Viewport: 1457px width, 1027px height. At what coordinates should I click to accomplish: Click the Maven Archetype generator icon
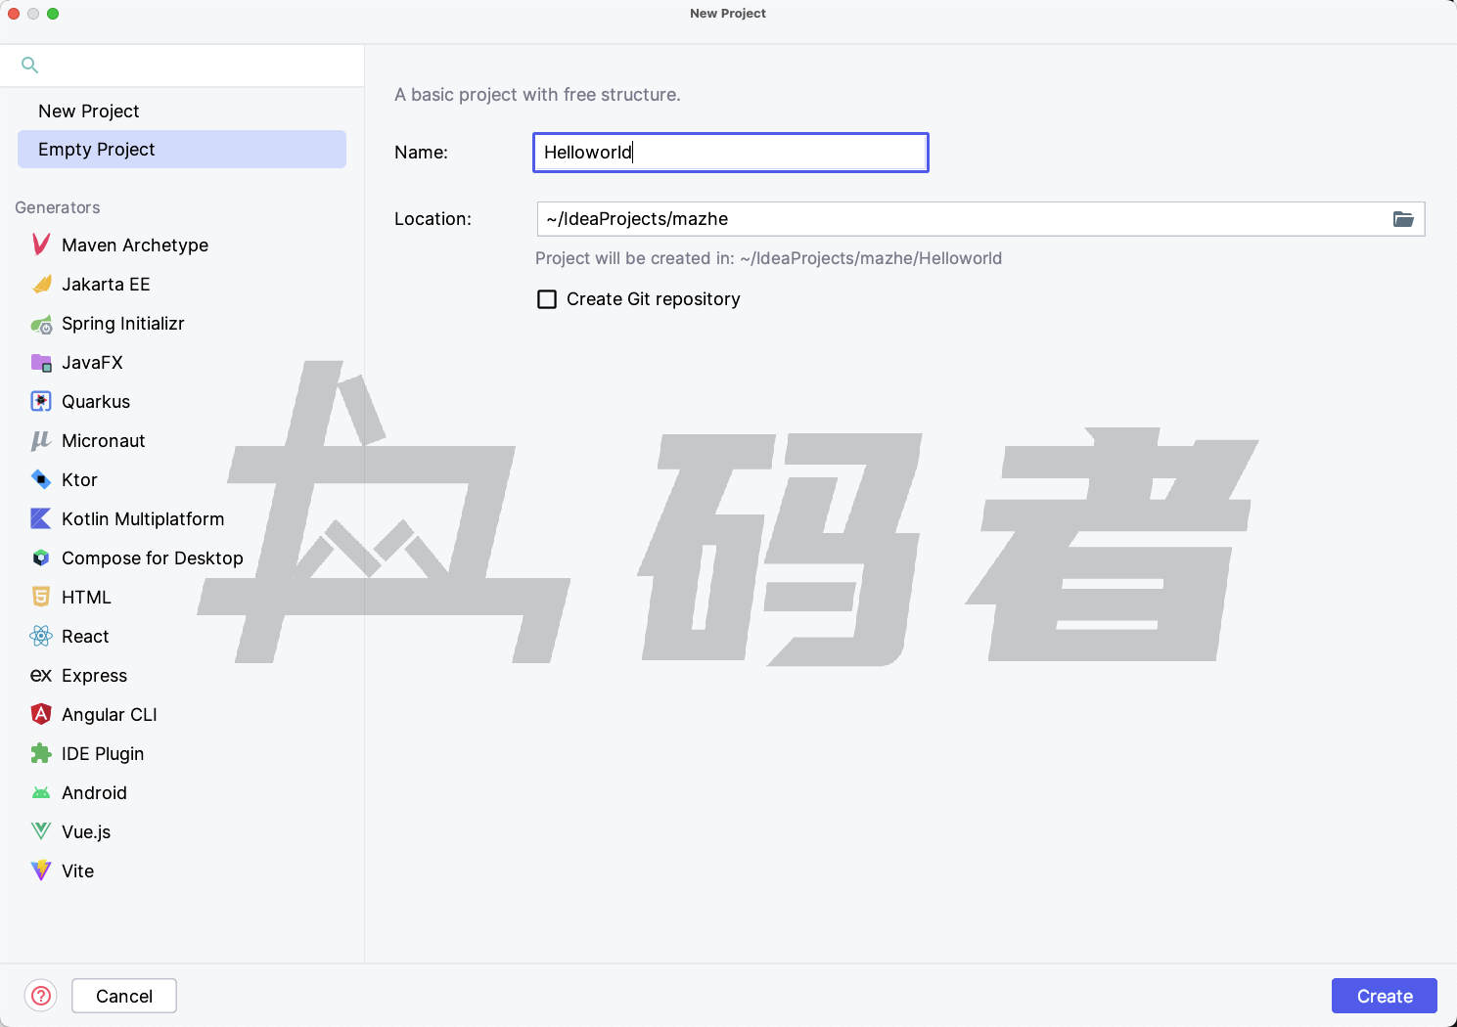[x=41, y=245]
